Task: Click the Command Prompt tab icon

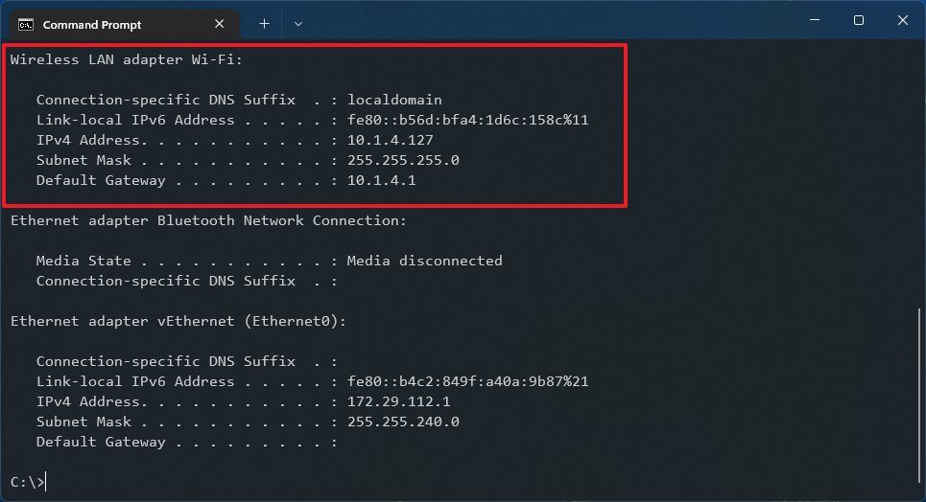Action: (26, 22)
